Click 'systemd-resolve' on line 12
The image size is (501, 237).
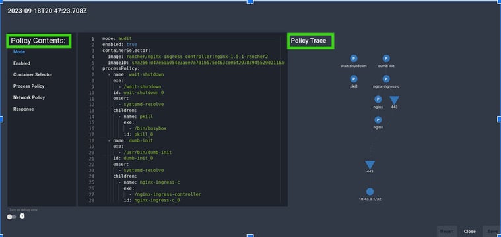[144, 105]
